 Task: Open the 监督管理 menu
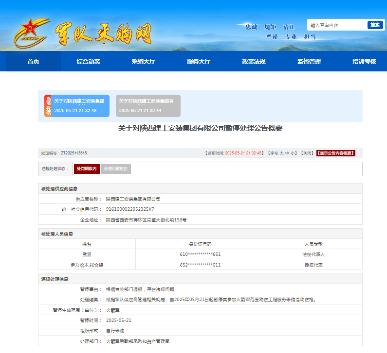click(309, 61)
